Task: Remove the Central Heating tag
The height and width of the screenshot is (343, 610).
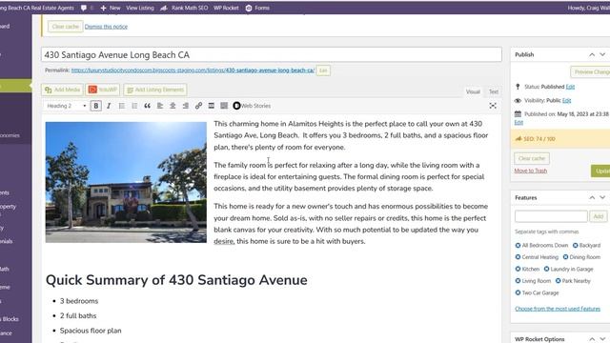Action: pyautogui.click(x=518, y=257)
